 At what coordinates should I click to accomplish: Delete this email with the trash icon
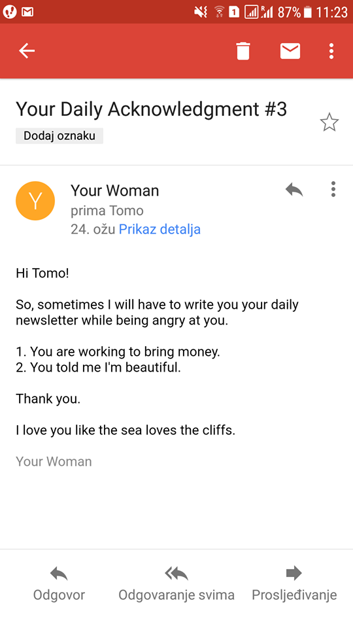[x=243, y=51]
